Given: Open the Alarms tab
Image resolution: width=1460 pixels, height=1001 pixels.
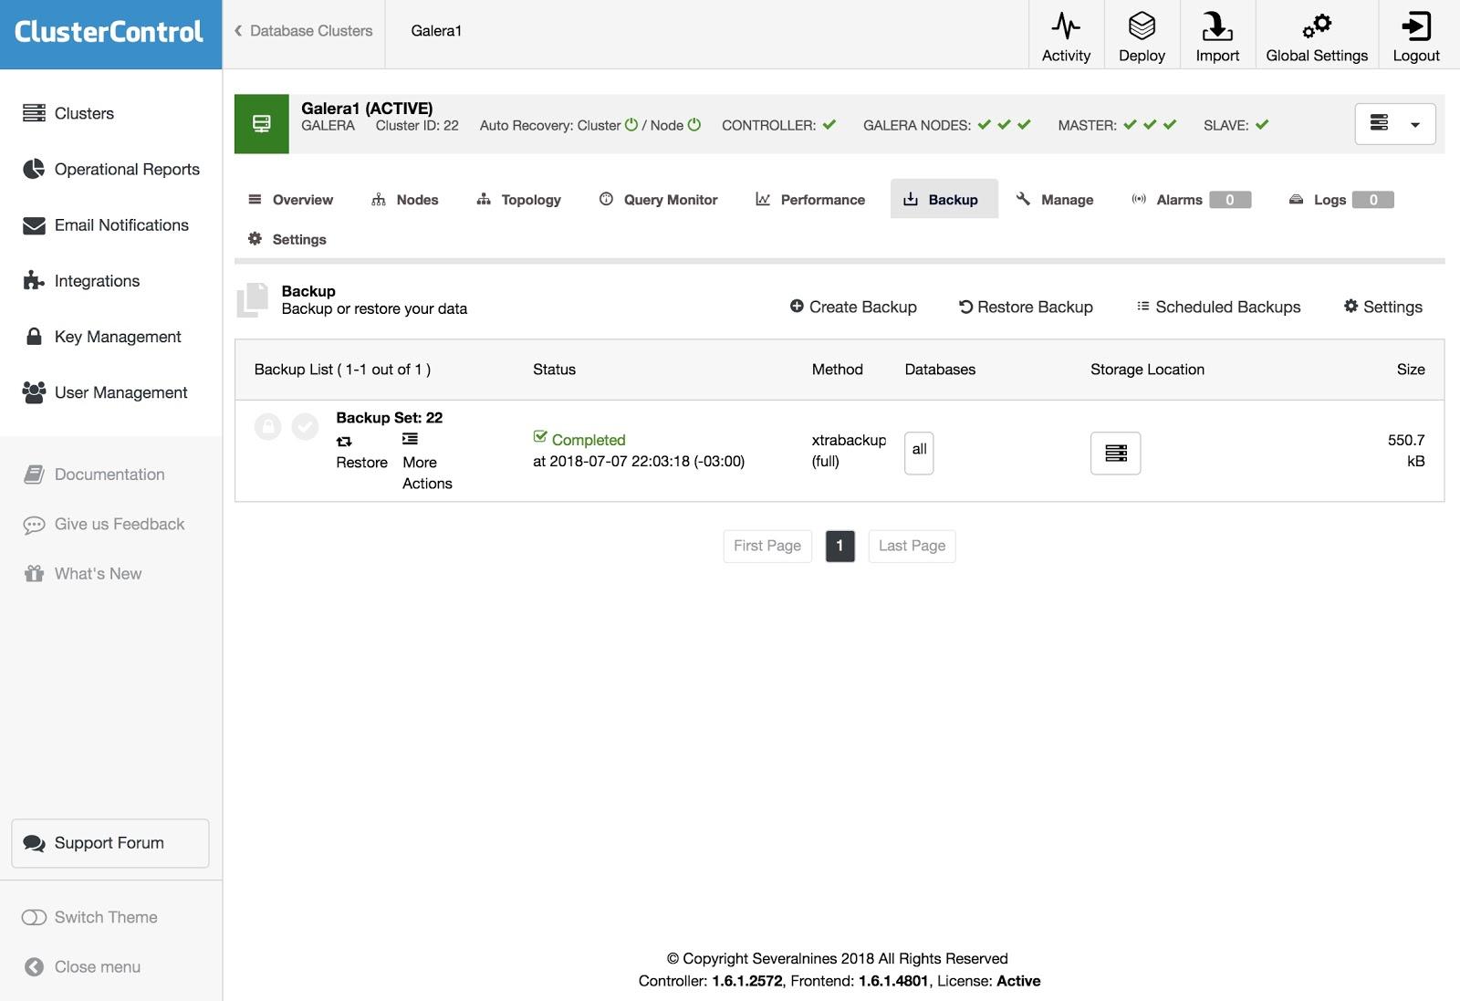Looking at the screenshot, I should [1191, 200].
